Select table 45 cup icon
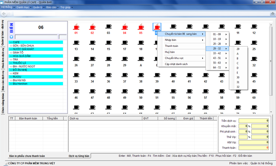 (254, 75)
